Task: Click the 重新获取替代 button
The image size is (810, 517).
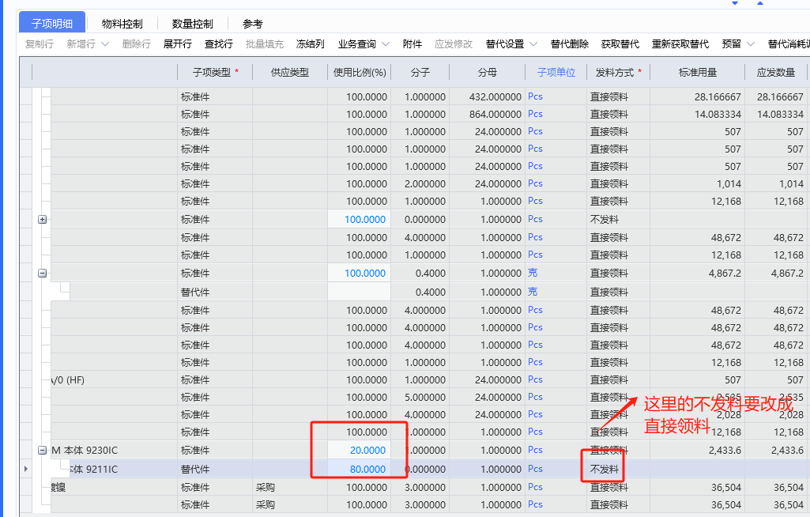Action: click(x=680, y=44)
